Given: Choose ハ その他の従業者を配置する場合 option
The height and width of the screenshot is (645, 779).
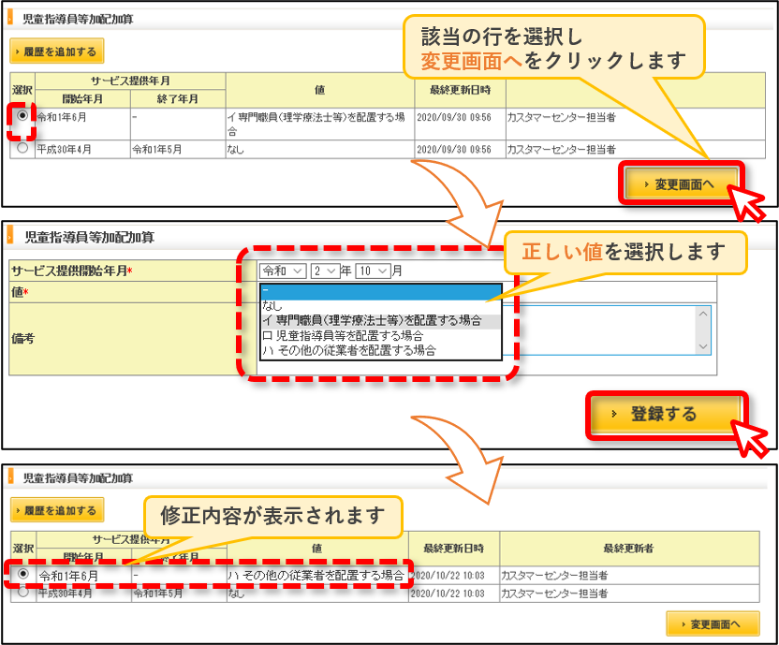Looking at the screenshot, I should click(382, 350).
